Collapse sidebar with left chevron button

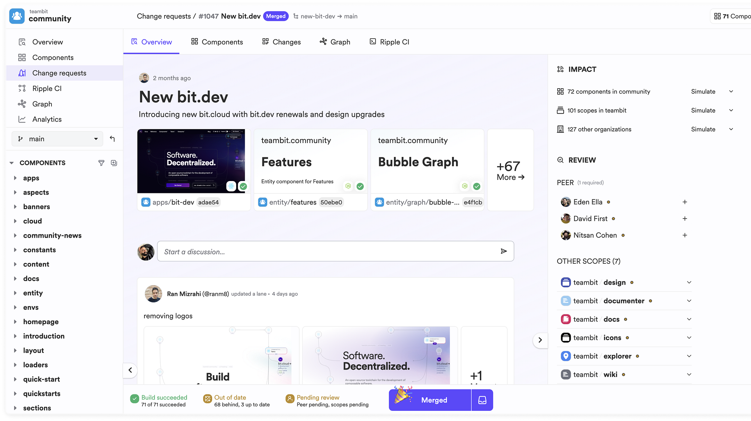pos(130,370)
